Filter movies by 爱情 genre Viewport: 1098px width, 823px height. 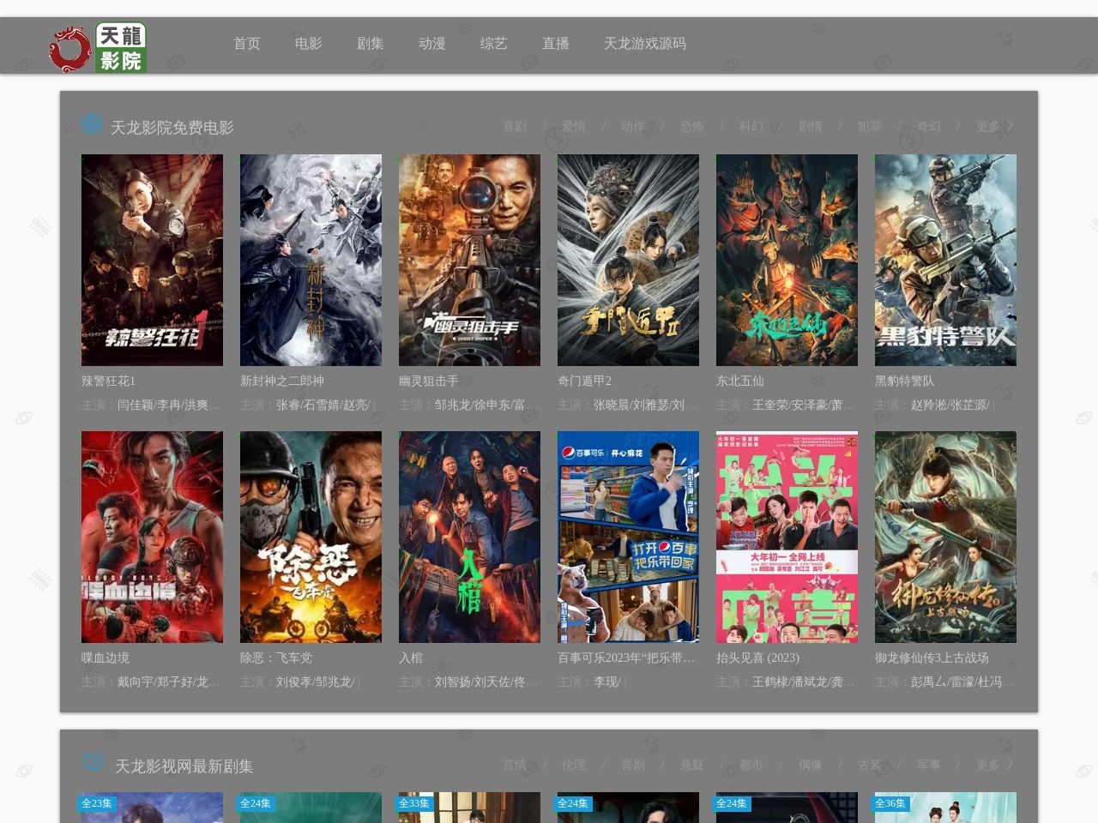coord(574,126)
